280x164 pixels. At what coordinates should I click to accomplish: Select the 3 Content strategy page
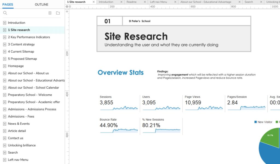pyautogui.click(x=21, y=44)
